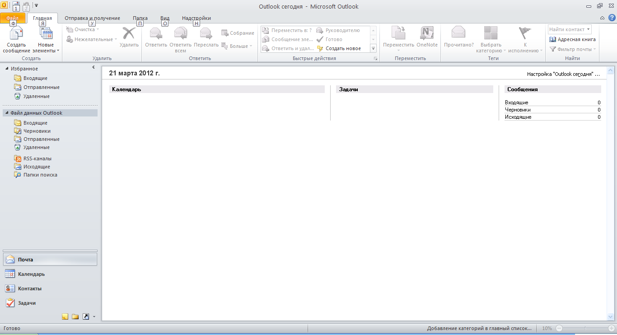
Task: Click zoom in plus button
Action: (x=612, y=328)
